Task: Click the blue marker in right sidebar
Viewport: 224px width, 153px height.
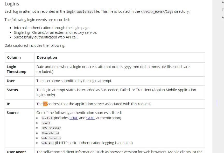Action: pos(217,103)
